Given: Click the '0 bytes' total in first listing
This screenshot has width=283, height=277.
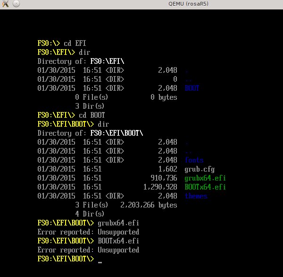Looking at the screenshot, I should (x=164, y=97).
